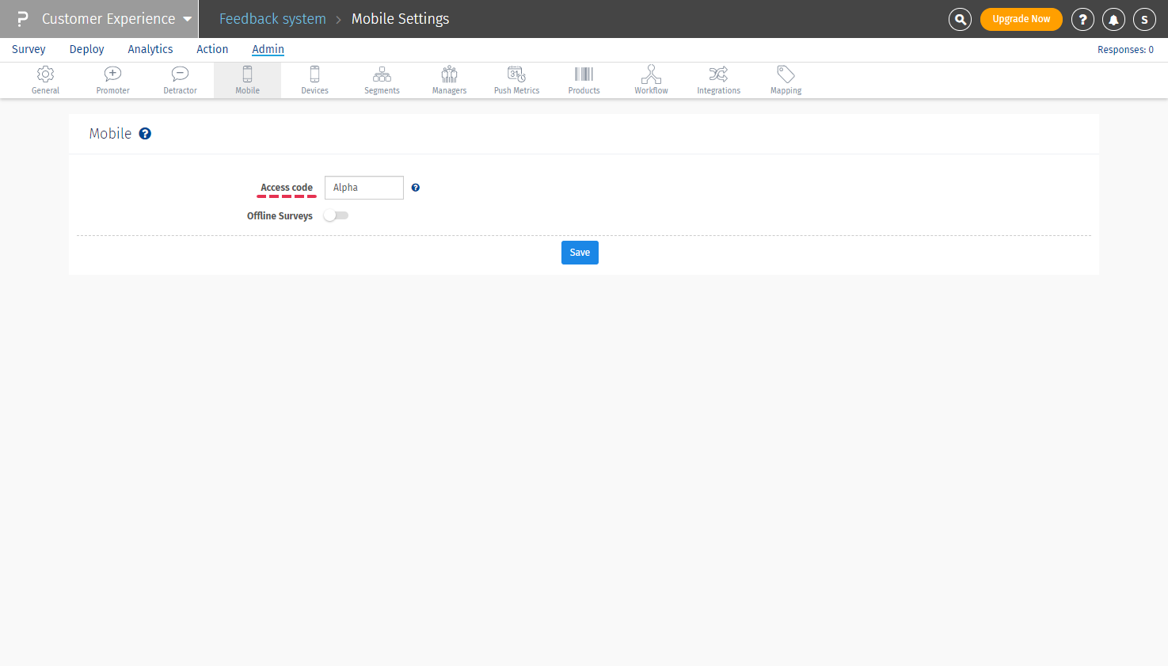This screenshot has height=666, width=1168.
Task: Click the Save button
Action: [x=580, y=253]
